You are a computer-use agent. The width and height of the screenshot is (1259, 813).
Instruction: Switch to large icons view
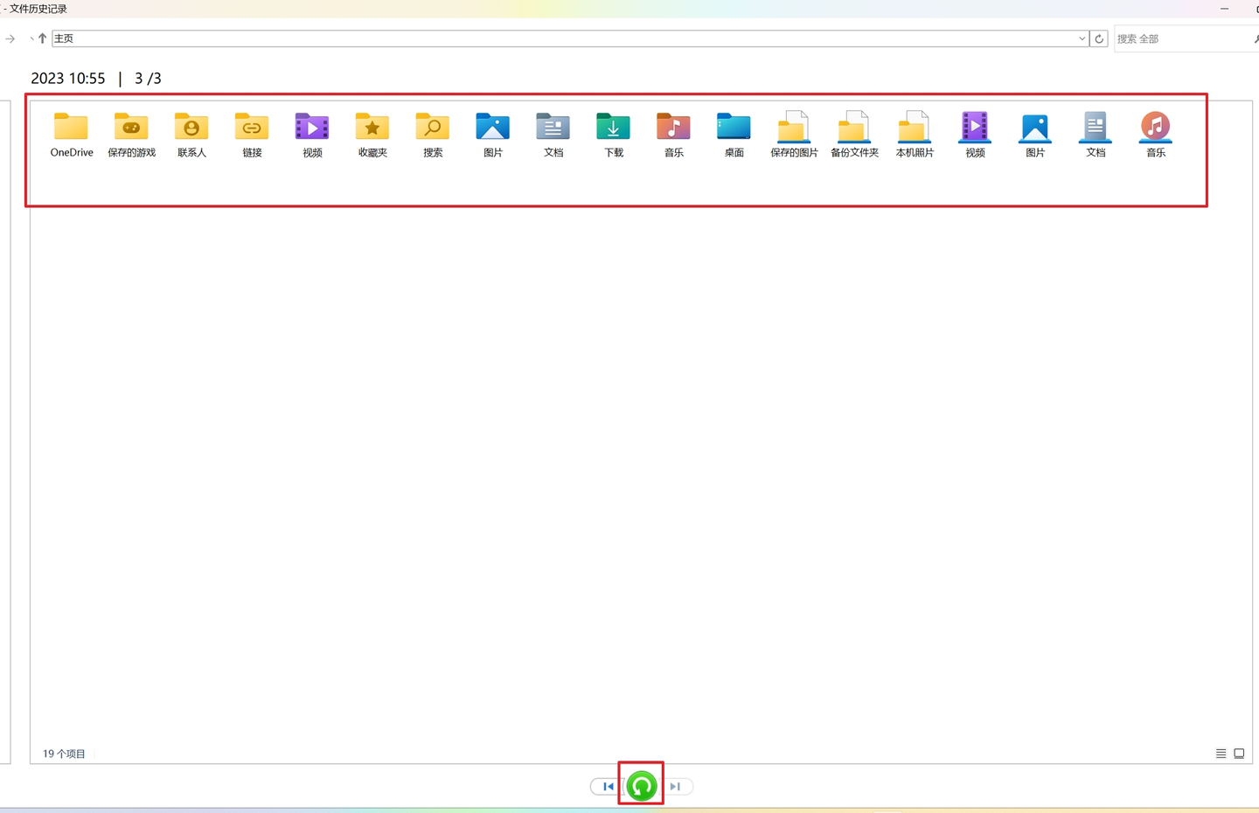click(x=1239, y=754)
